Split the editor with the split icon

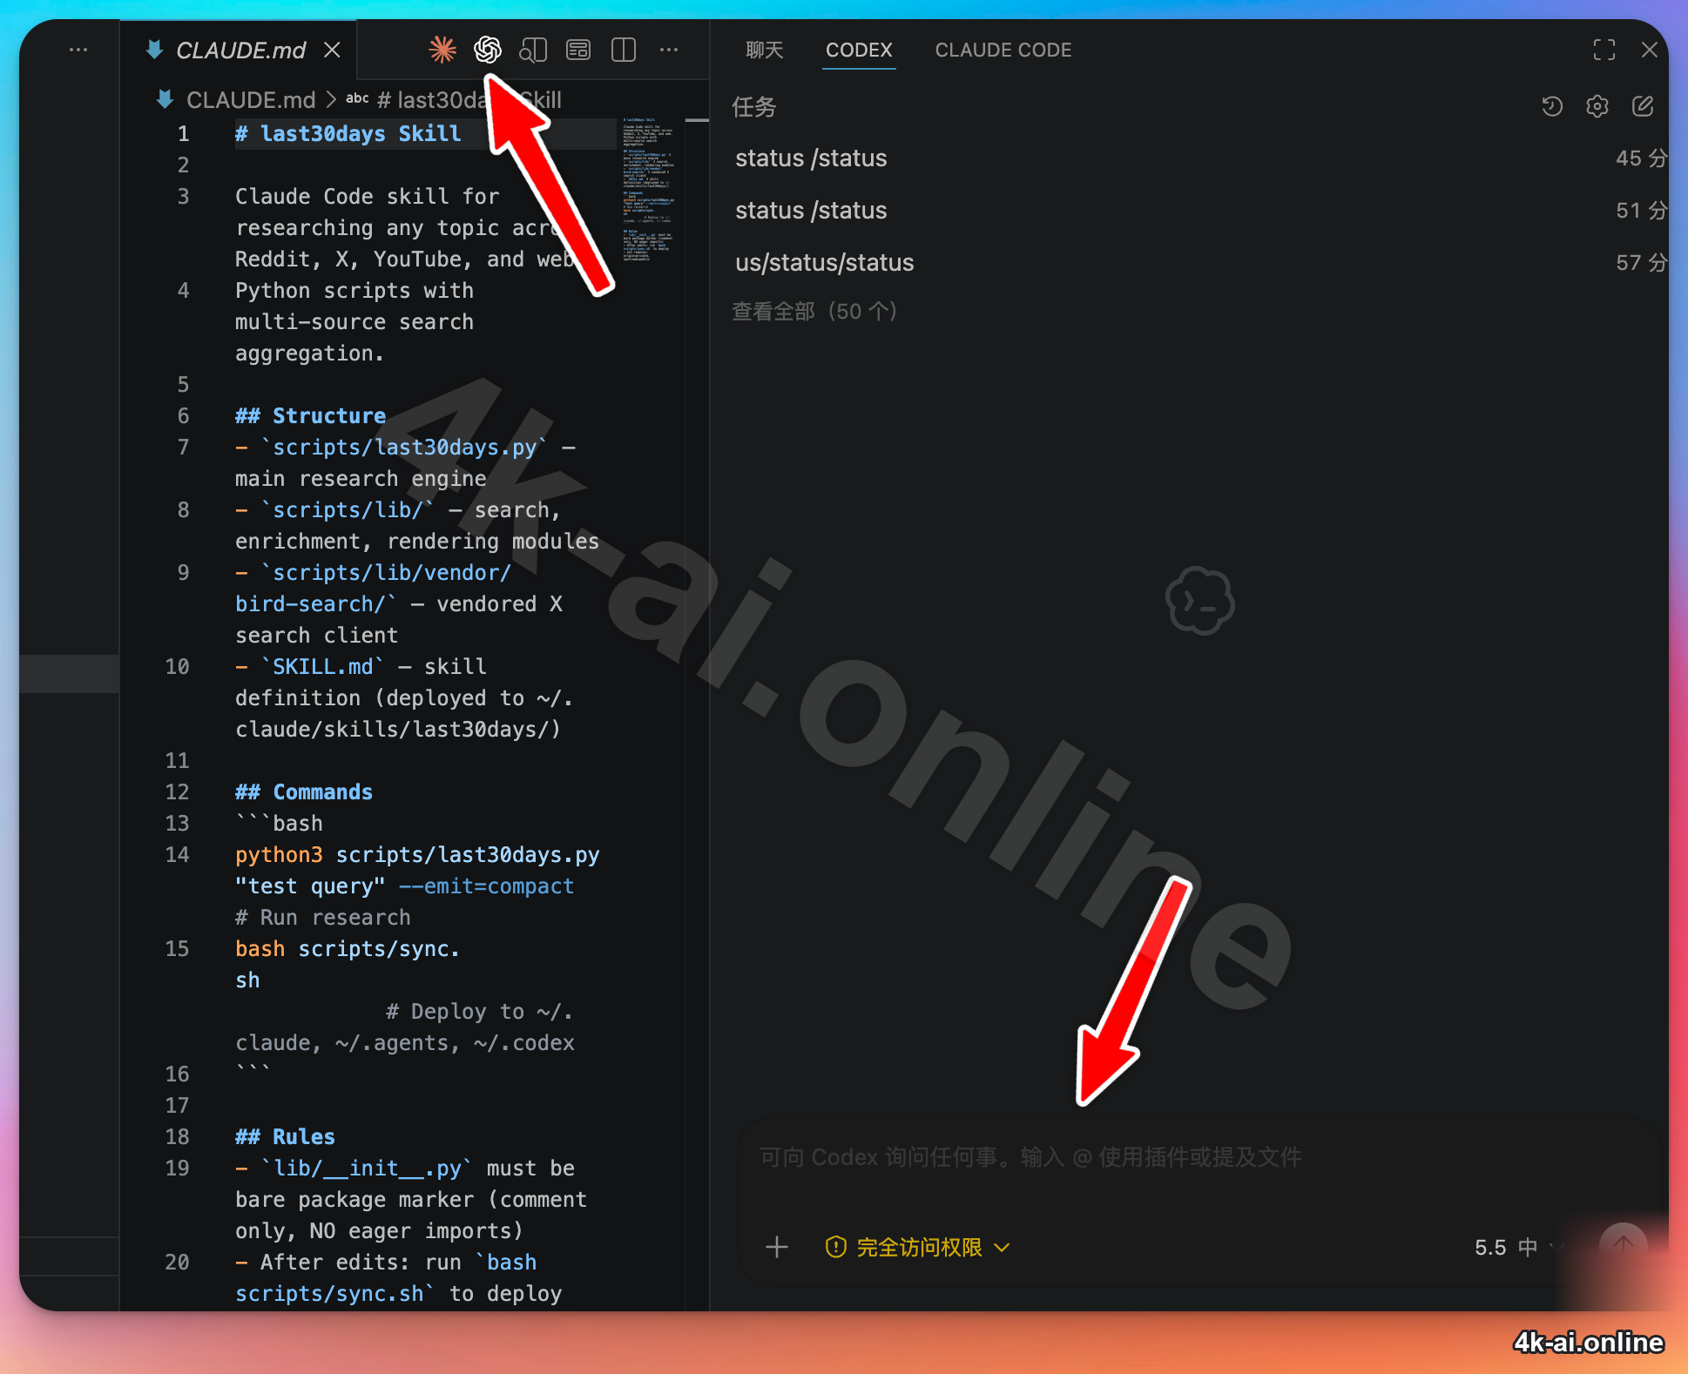[624, 50]
